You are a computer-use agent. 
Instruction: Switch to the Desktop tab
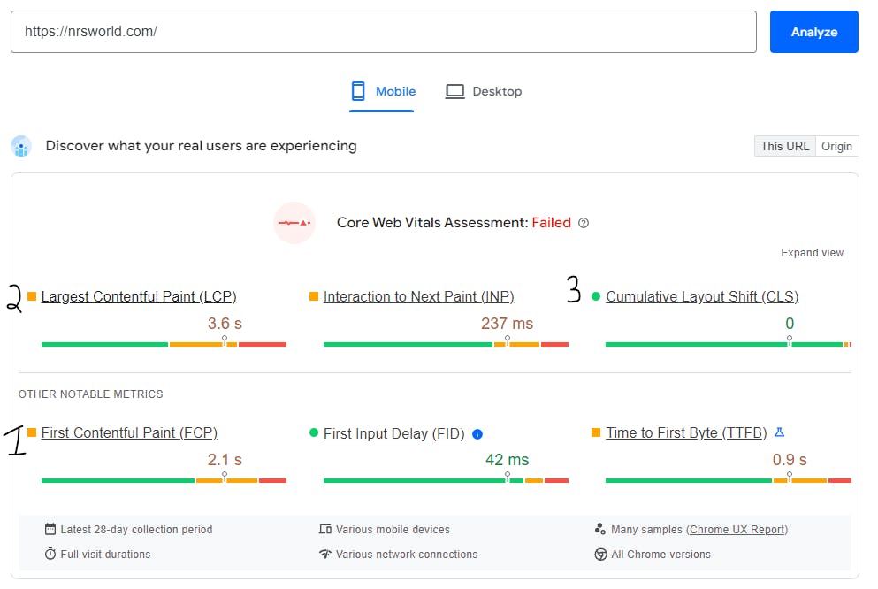click(485, 91)
